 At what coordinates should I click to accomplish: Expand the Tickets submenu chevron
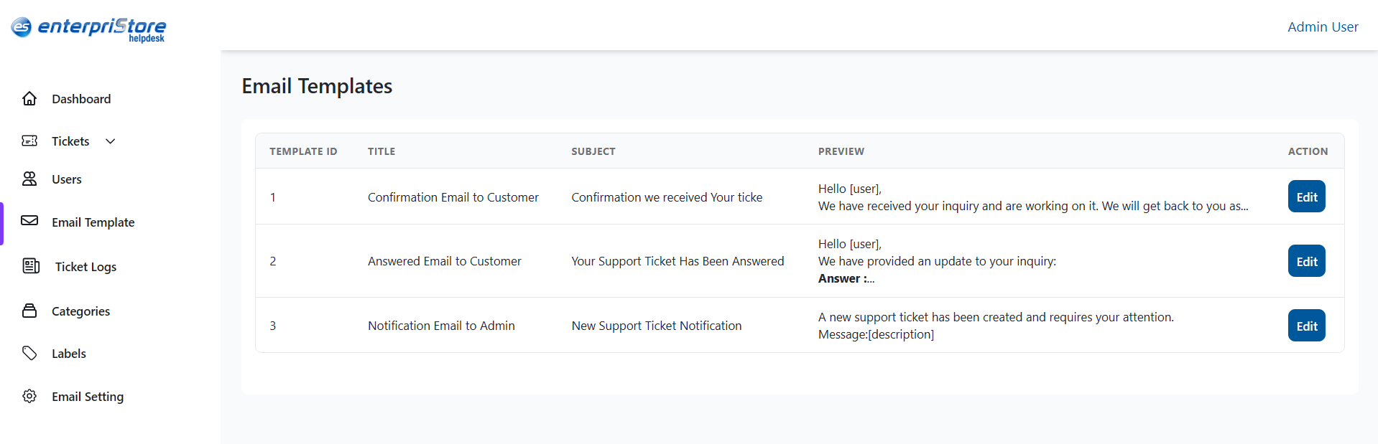click(111, 141)
